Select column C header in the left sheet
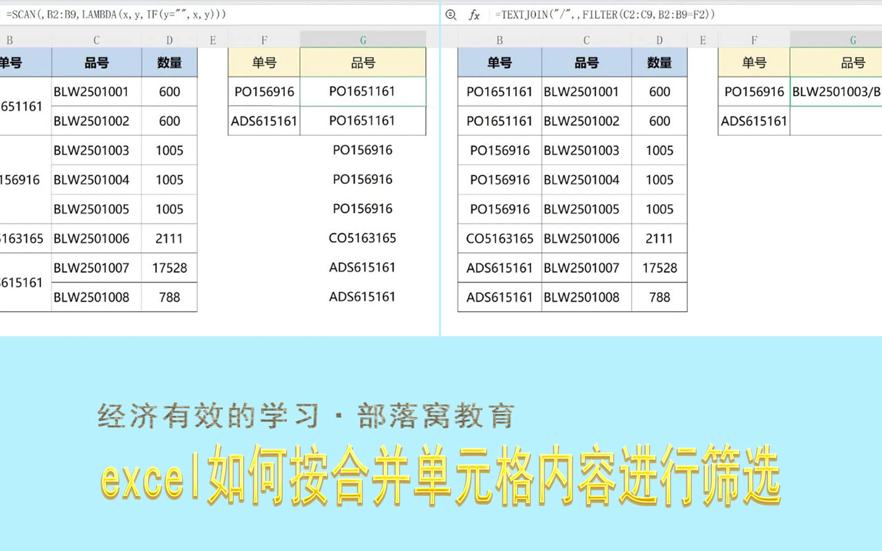 click(x=96, y=40)
